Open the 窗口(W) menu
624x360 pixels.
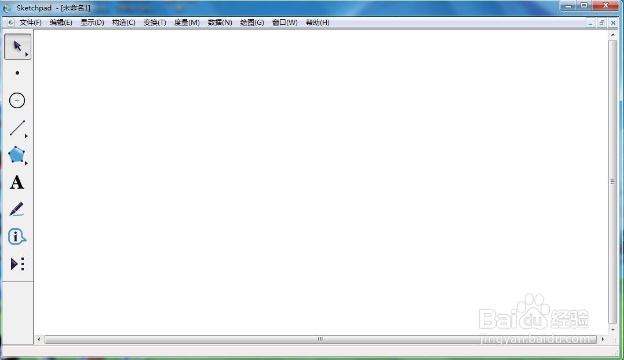point(285,23)
